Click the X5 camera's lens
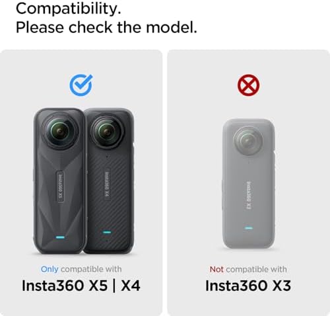330x316 pixels. (60, 132)
